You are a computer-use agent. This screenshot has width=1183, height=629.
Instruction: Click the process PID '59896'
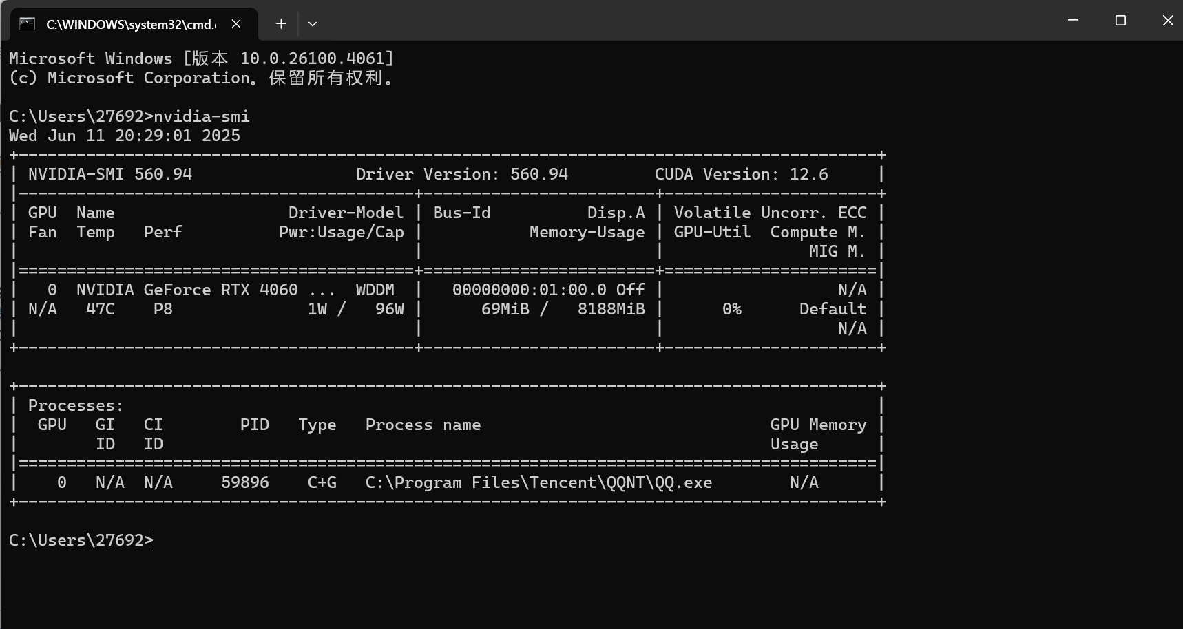(245, 482)
